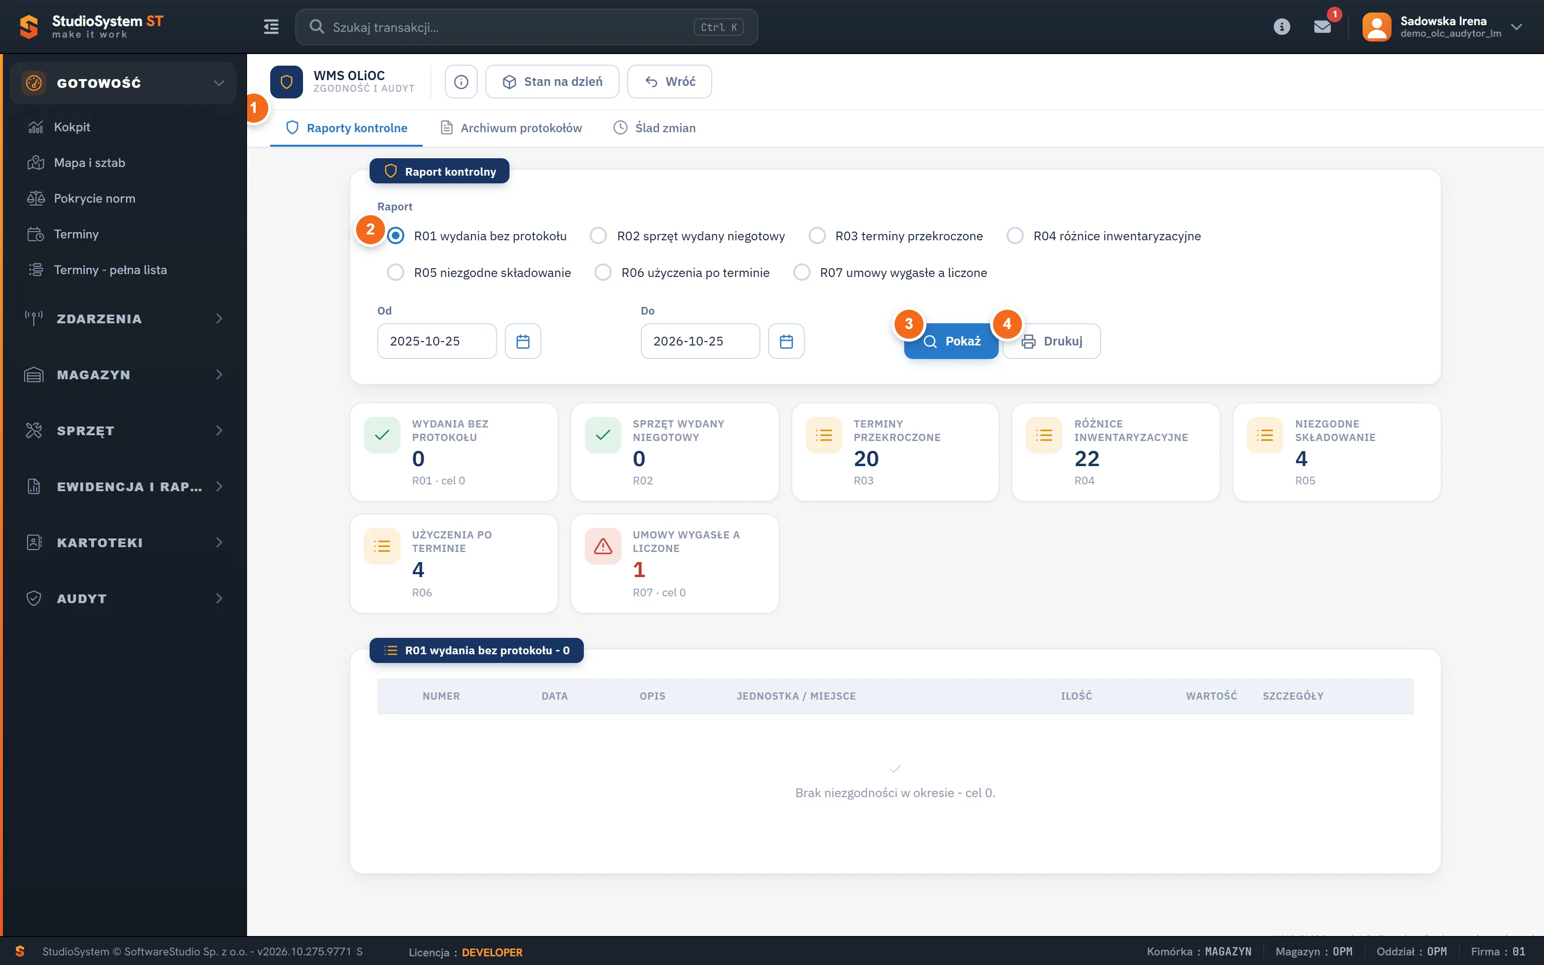The height and width of the screenshot is (965, 1544).
Task: Switch to Ślad zmian tab
Action: 654,128
